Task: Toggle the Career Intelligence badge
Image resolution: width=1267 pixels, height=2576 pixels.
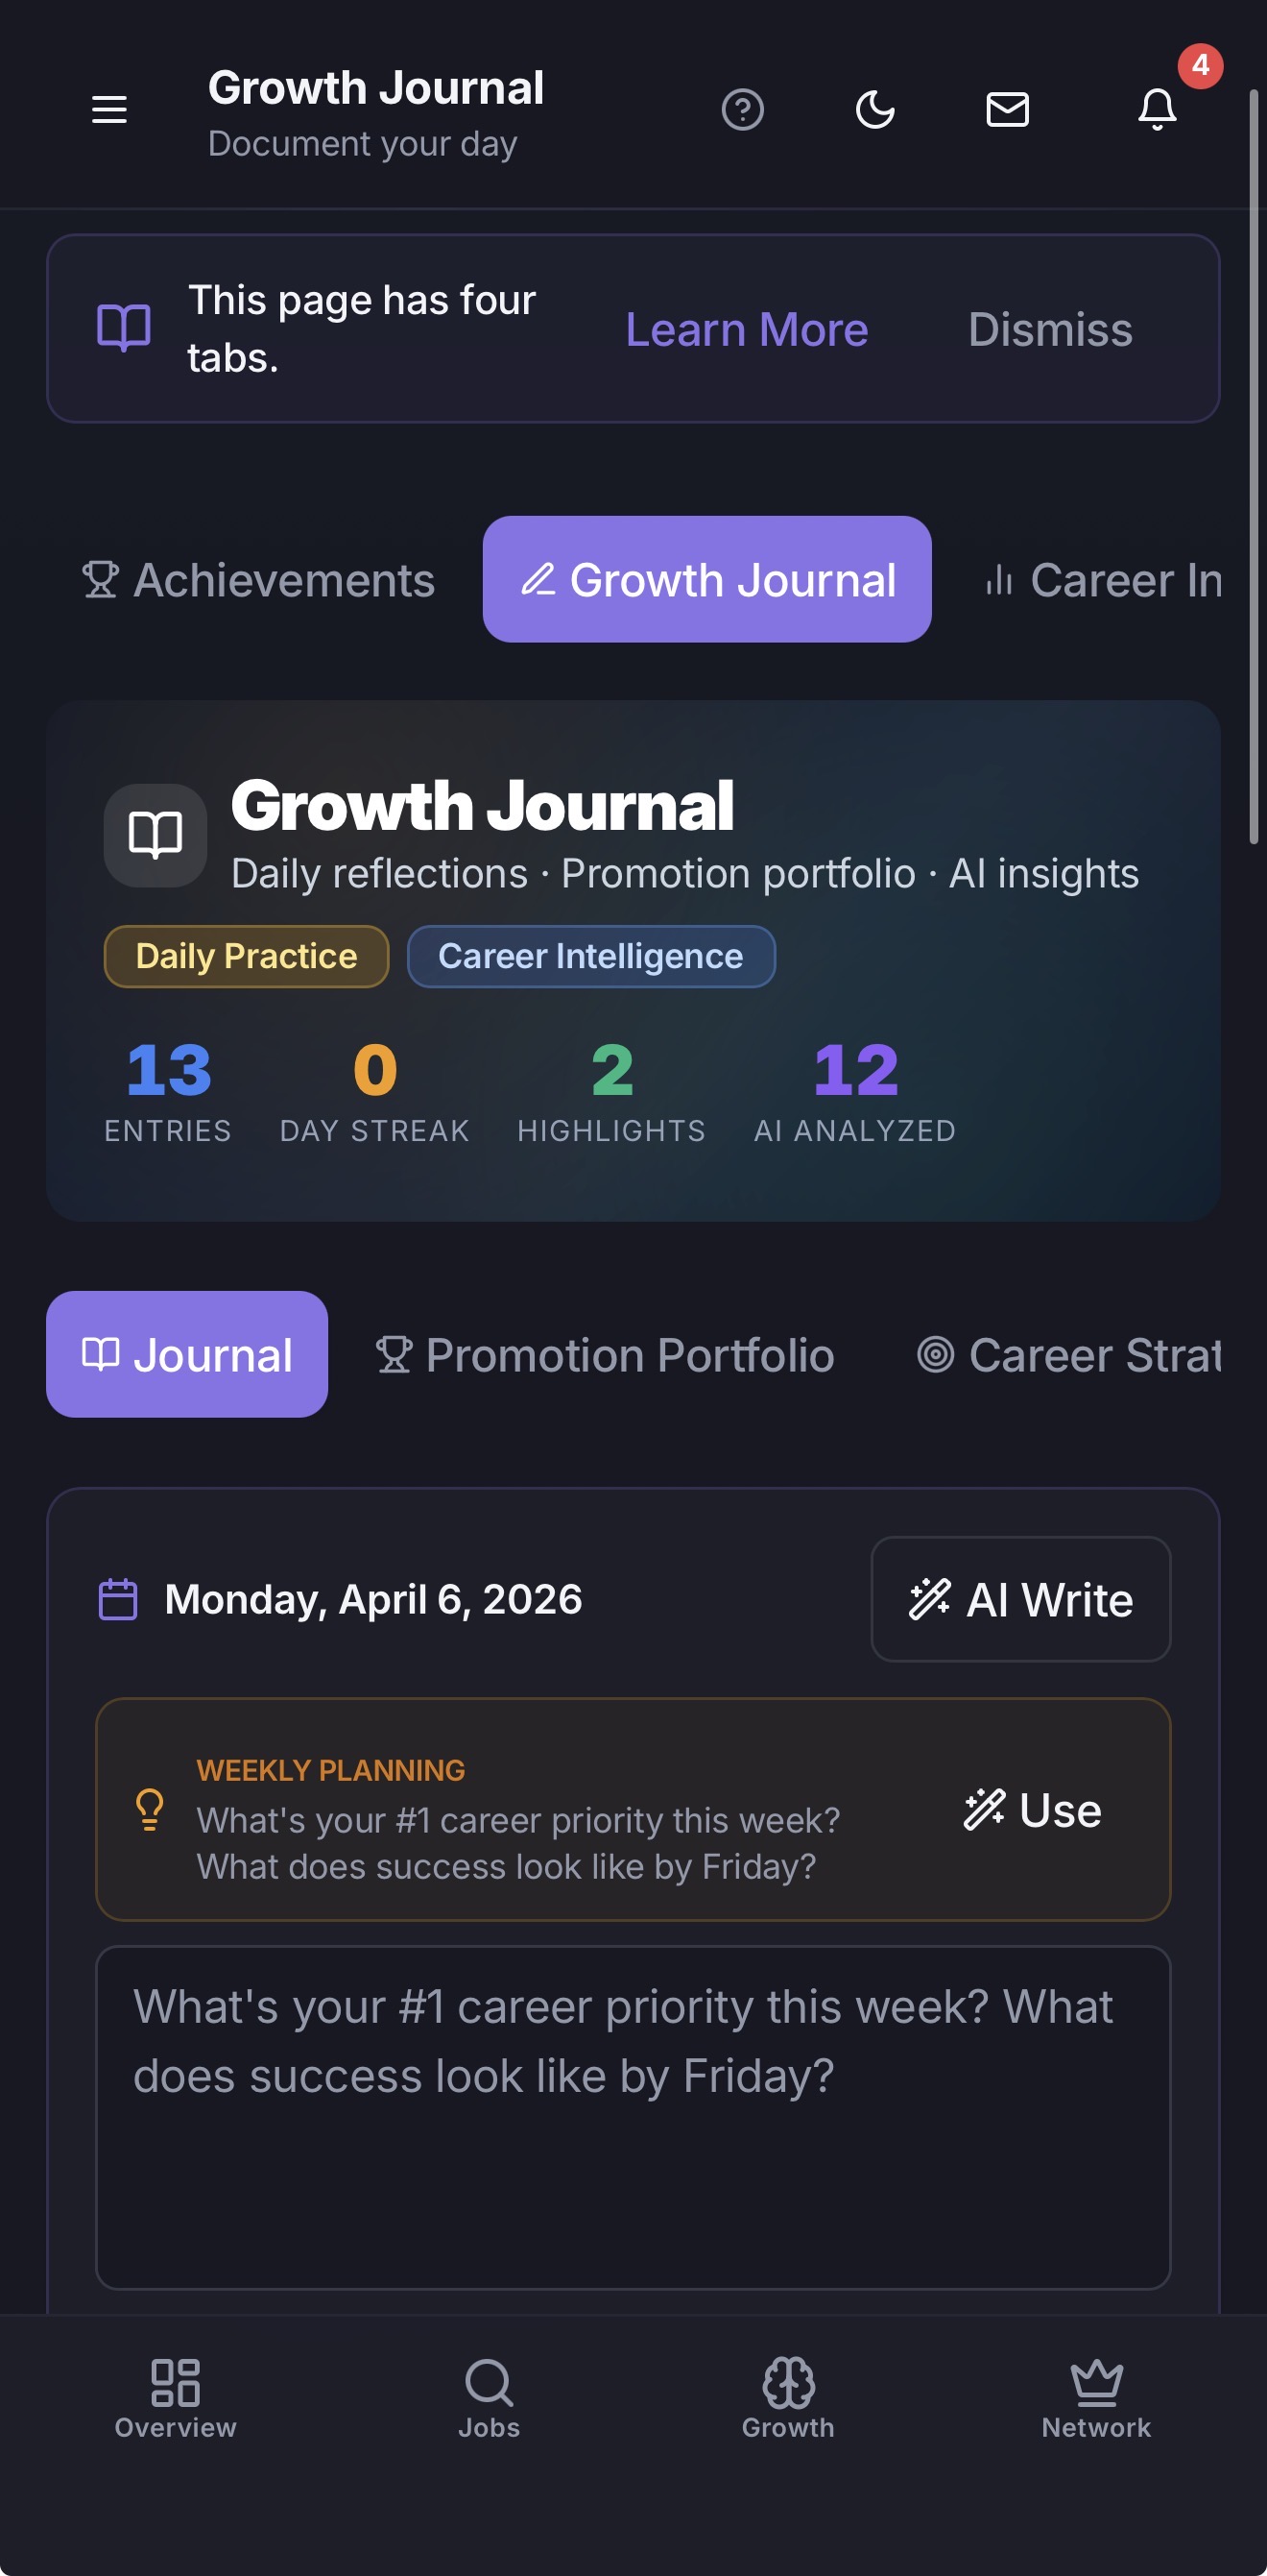Action: tap(590, 956)
